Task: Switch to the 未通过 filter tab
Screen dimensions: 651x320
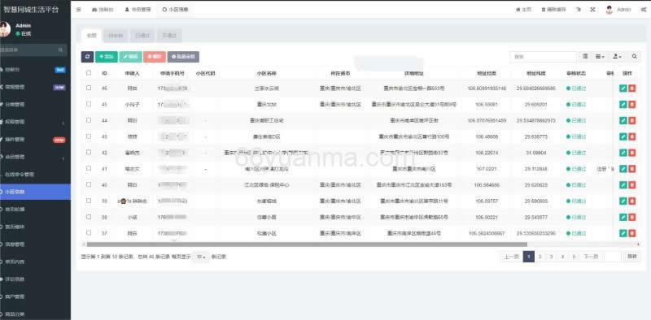Action: [169, 36]
